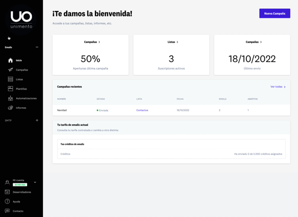Click the Automatizaciones robot icon

click(x=10, y=98)
